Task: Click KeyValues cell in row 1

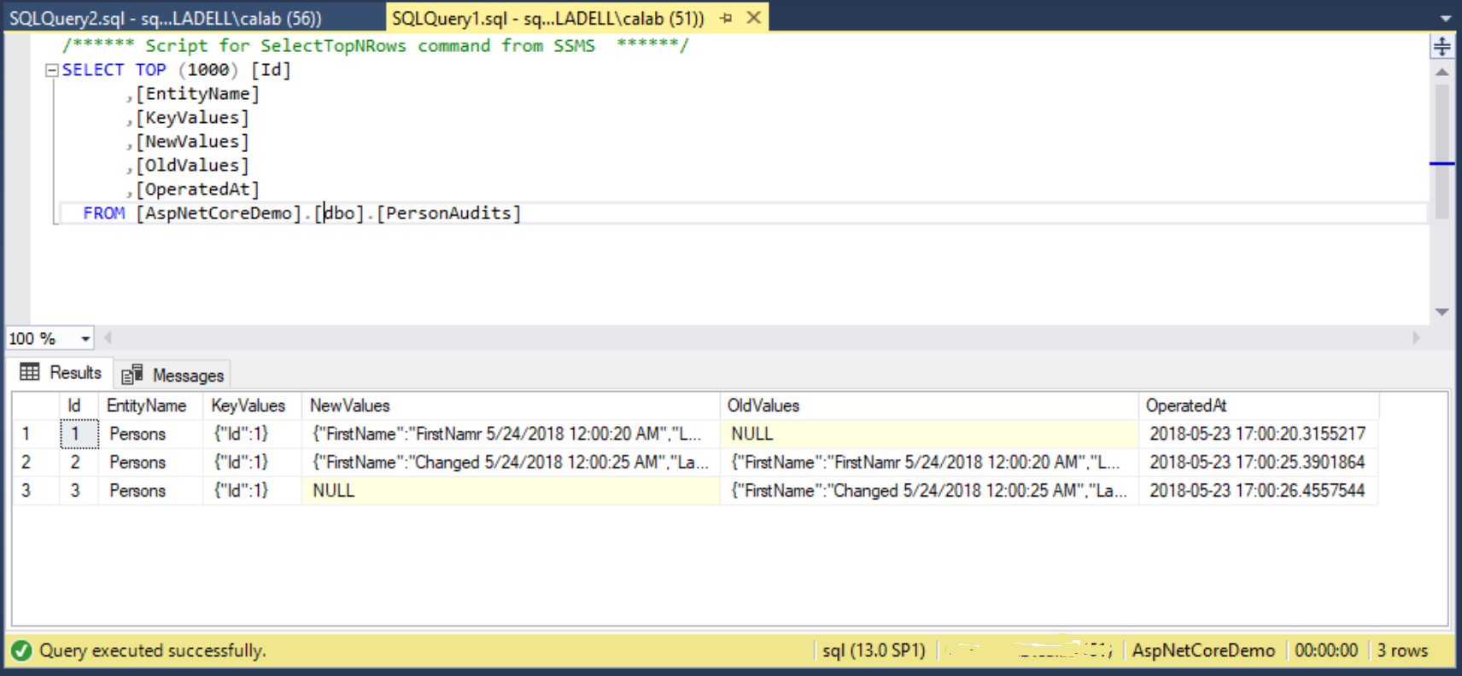Action: 252,434
